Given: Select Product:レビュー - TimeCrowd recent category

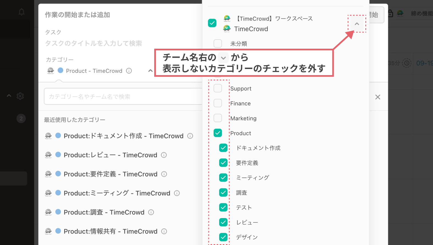Looking at the screenshot, I should point(110,155).
